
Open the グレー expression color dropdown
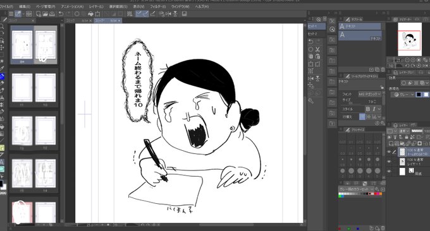tap(403, 95)
